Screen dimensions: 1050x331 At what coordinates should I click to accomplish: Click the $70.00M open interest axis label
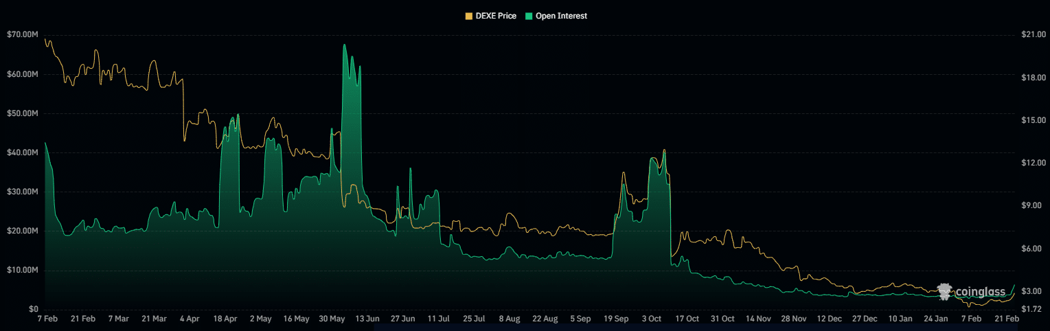click(x=21, y=34)
